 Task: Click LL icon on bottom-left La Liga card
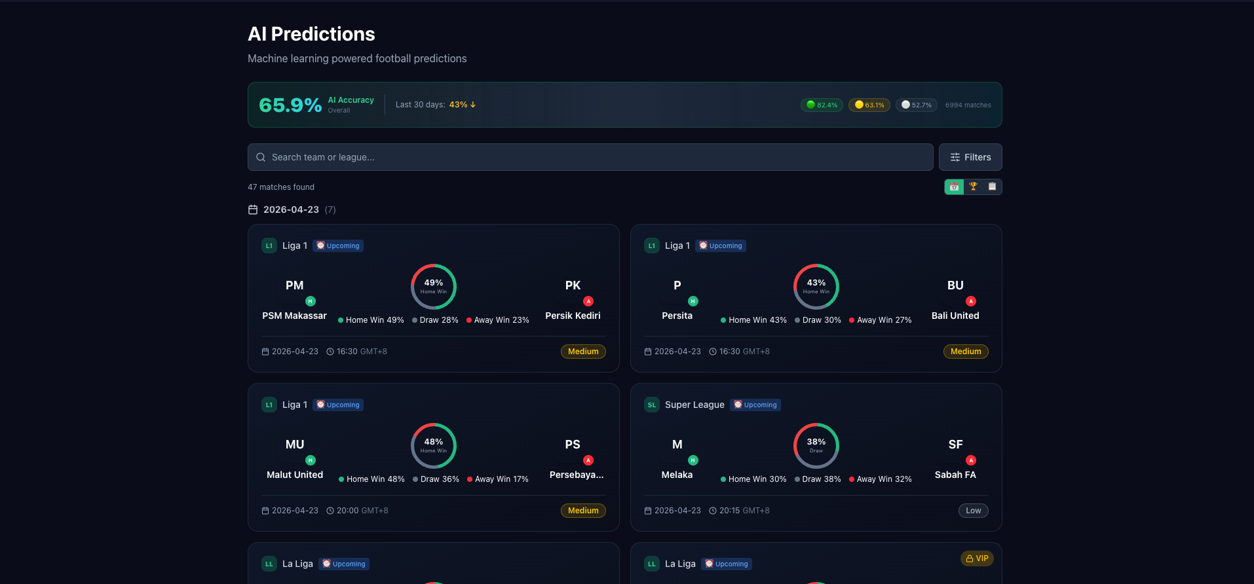pos(269,564)
